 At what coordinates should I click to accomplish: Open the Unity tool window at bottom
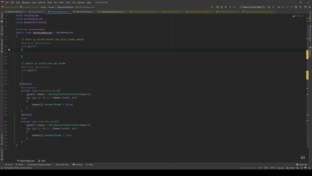tap(89, 165)
